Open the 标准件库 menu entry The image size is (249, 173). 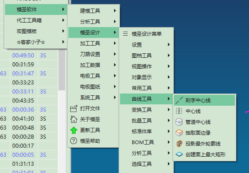(146, 131)
